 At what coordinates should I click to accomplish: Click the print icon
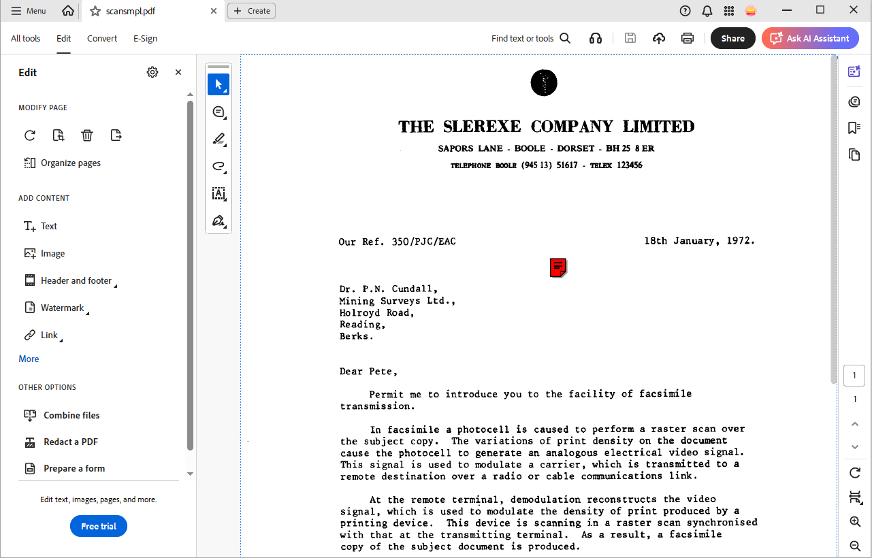click(688, 39)
